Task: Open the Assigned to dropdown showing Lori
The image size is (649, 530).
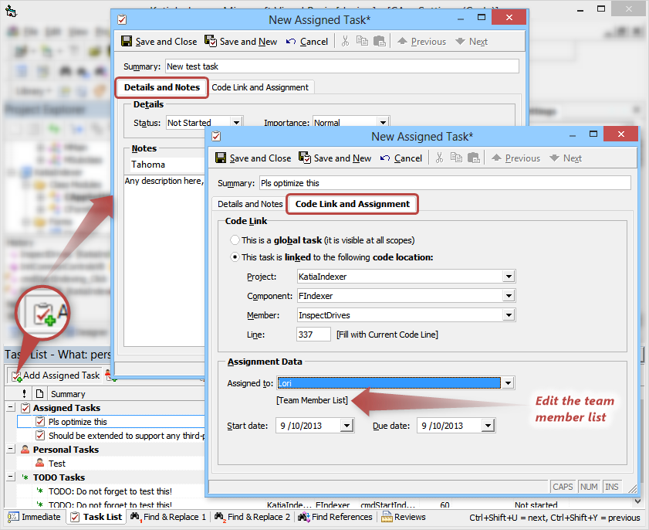Action: [x=509, y=383]
